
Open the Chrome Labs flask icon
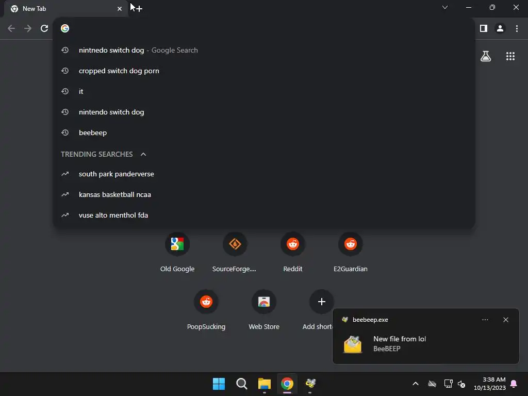[486, 56]
